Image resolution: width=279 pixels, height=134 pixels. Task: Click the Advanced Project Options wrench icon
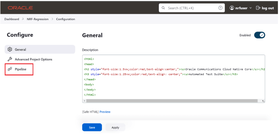coord(10,59)
